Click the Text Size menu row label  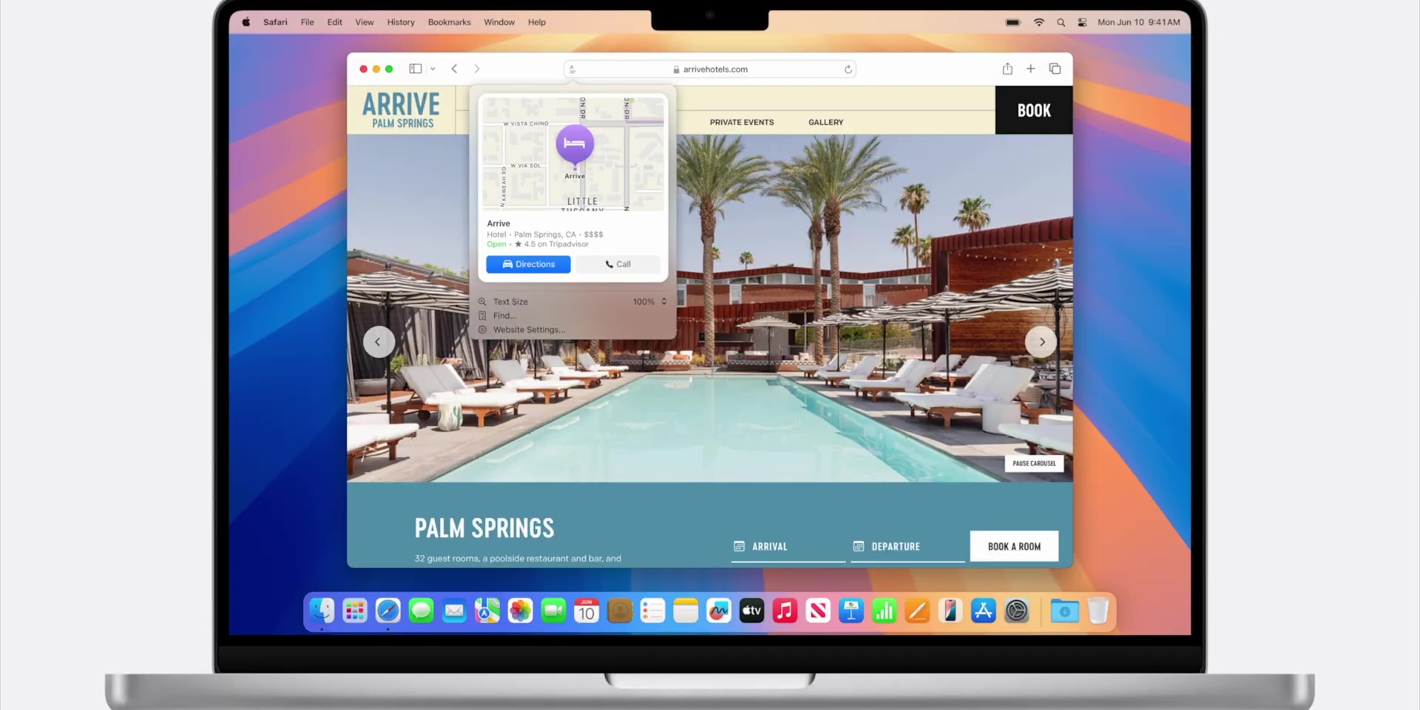[510, 302]
